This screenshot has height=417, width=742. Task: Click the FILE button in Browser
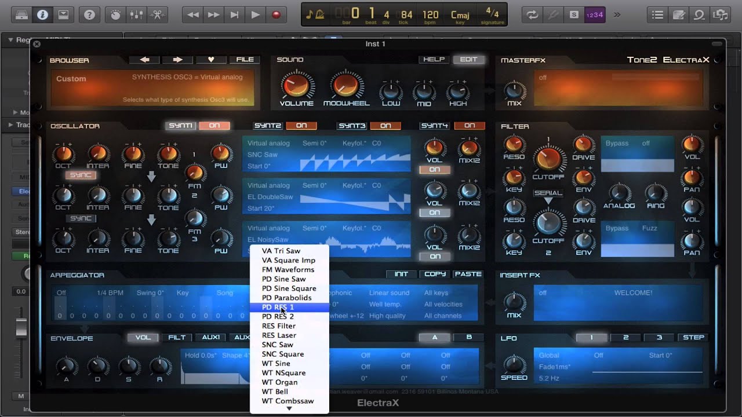click(x=245, y=60)
